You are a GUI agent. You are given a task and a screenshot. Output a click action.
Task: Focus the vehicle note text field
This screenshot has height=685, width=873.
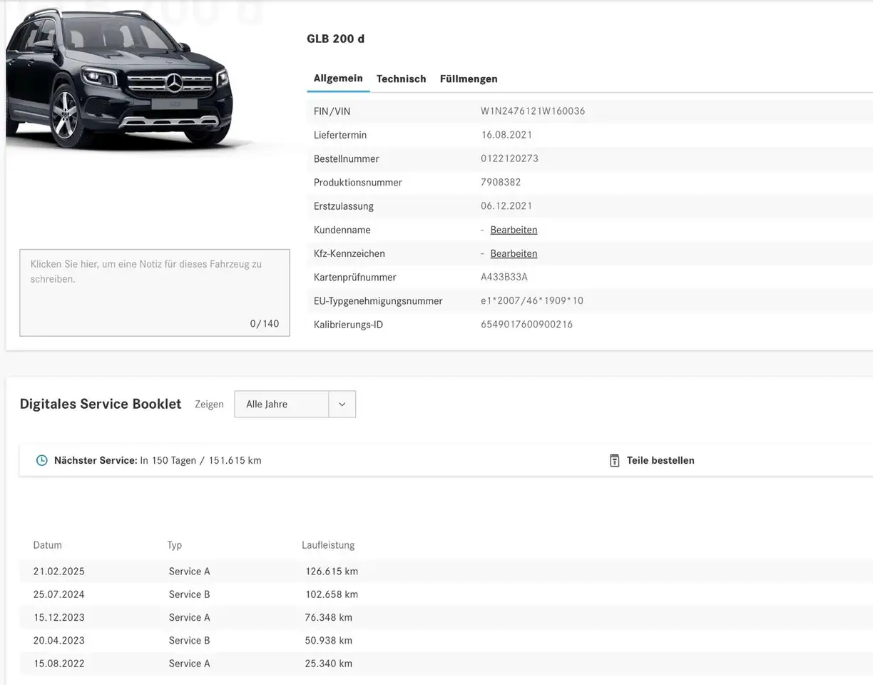coord(155,293)
